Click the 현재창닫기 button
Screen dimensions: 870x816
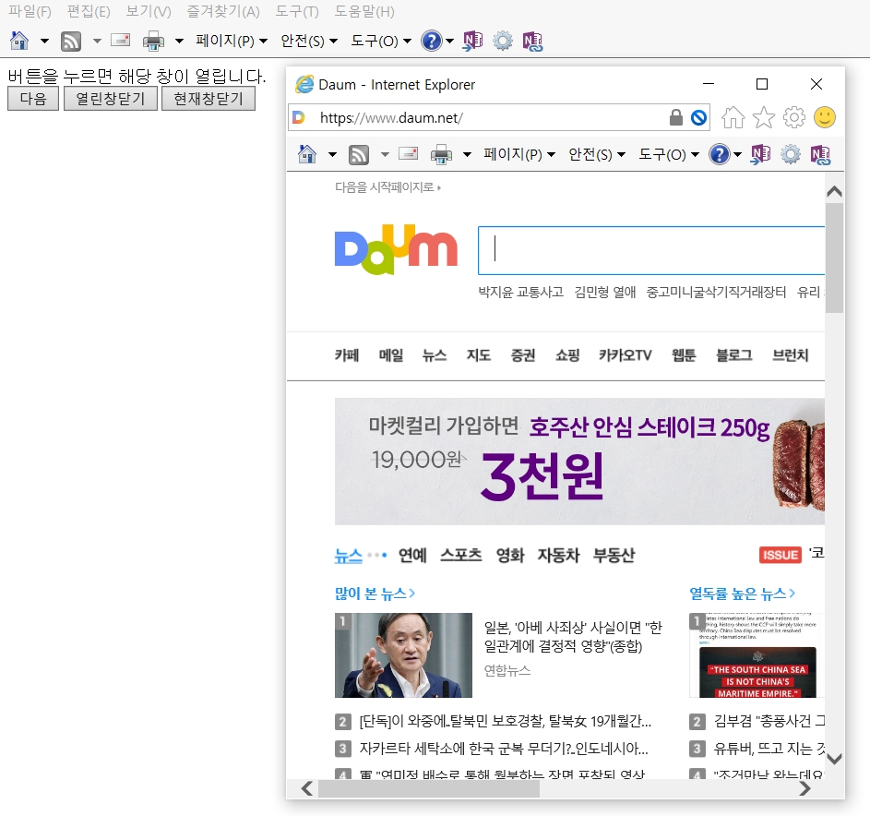click(209, 98)
